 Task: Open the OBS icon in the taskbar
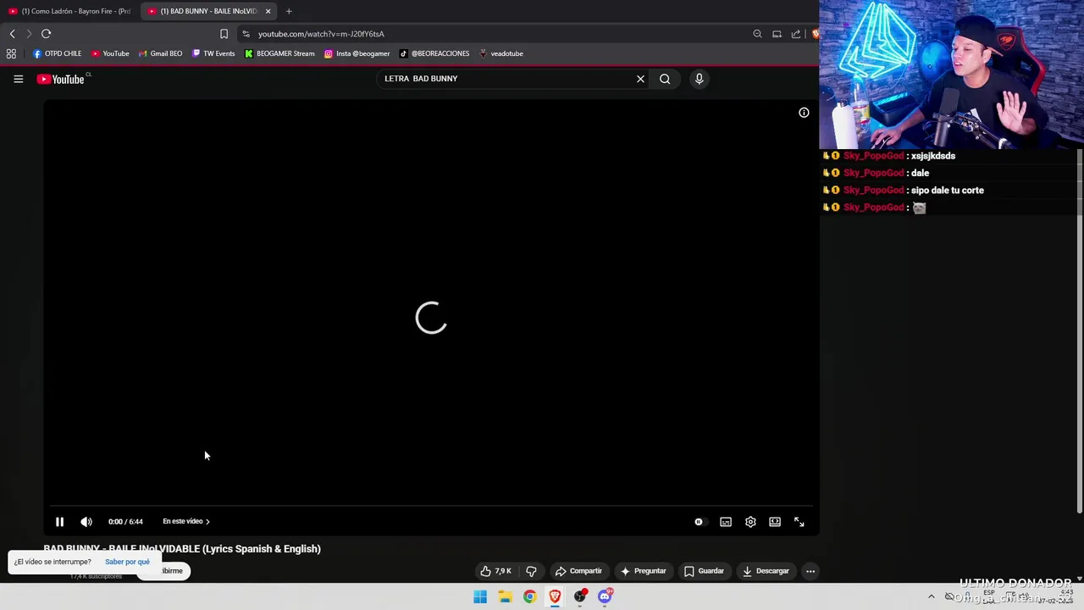point(580,596)
